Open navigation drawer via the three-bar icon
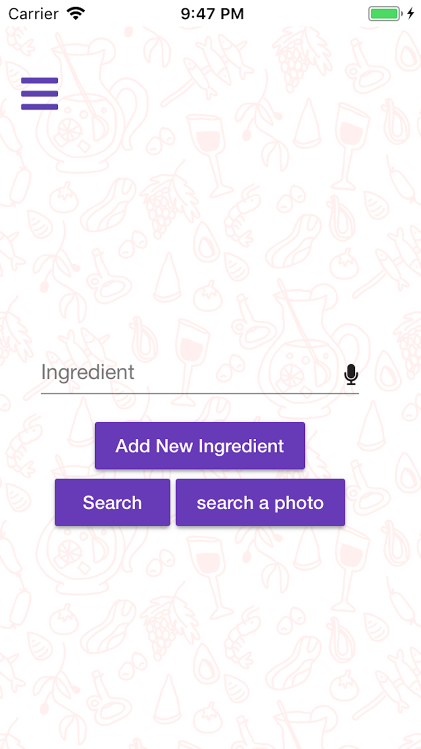Viewport: 421px width, 749px height. 39,93
